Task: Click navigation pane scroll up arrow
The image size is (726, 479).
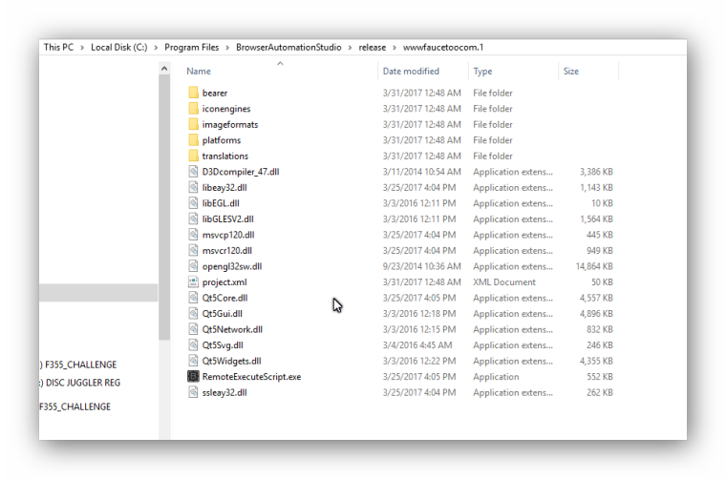Action: click(x=164, y=69)
